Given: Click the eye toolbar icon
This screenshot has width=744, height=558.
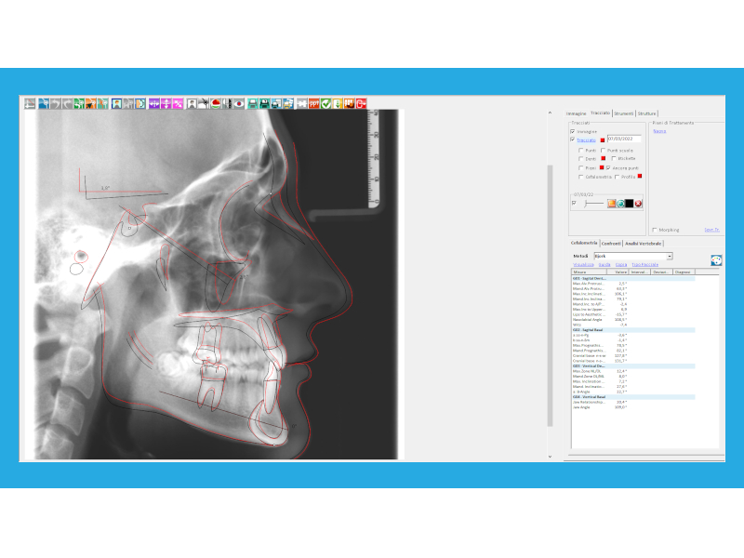Looking at the screenshot, I should click(239, 103).
